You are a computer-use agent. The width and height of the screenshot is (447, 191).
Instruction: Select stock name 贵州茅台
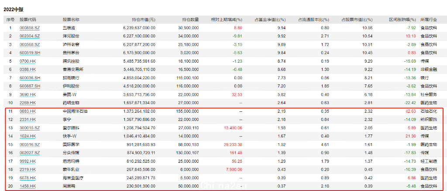click(71, 53)
